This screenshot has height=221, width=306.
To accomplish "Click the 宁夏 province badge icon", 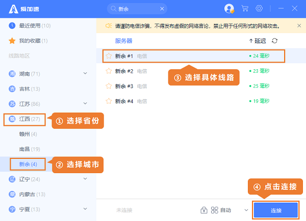I will (12, 209).
